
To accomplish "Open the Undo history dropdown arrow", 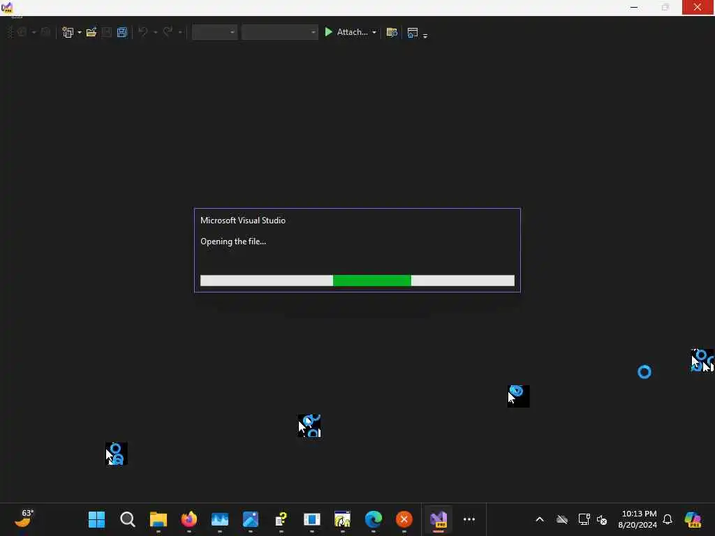I will [x=156, y=32].
